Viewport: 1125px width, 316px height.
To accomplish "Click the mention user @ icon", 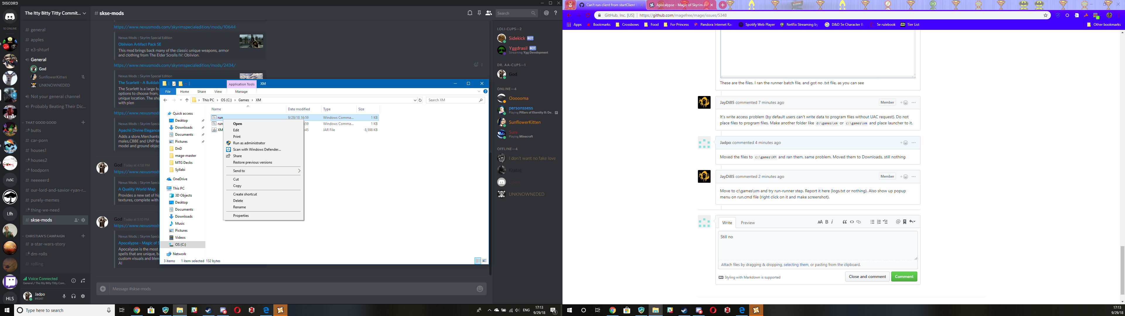I will pos(898,222).
